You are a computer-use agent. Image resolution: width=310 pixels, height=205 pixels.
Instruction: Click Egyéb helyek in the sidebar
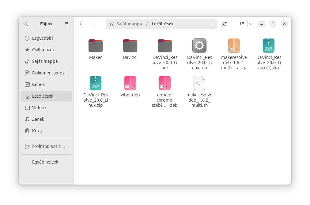pyautogui.click(x=45, y=162)
